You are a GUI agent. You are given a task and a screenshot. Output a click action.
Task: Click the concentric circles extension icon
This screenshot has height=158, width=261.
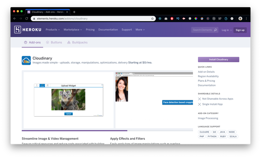(214, 19)
